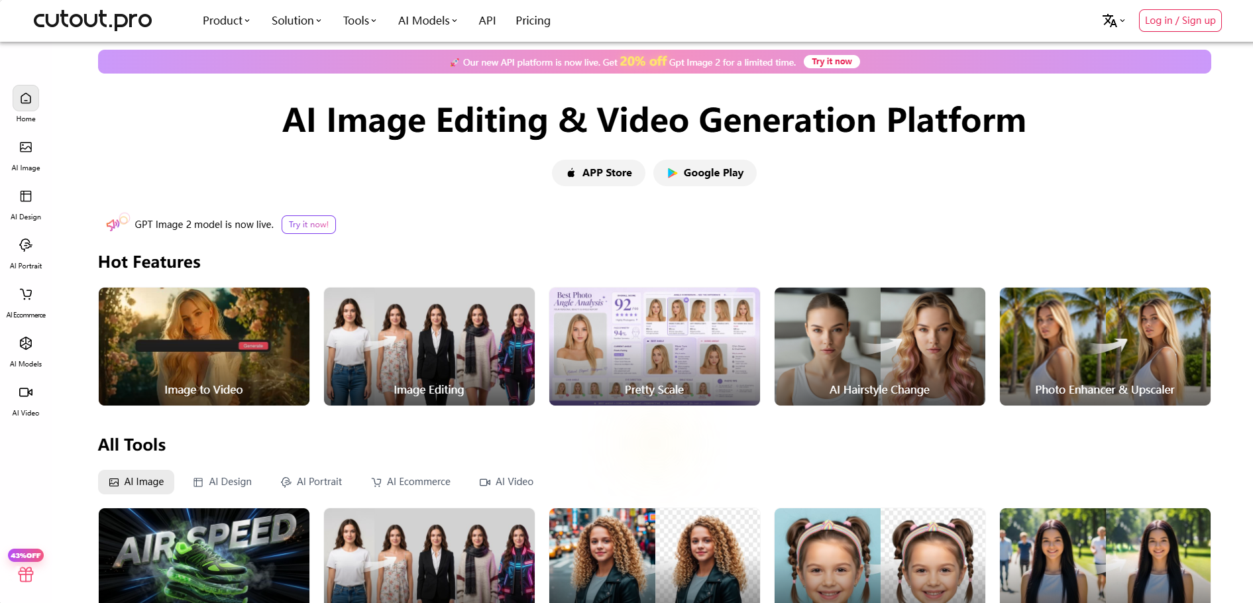Image resolution: width=1253 pixels, height=603 pixels.
Task: Open the language translation selector
Action: (1113, 21)
